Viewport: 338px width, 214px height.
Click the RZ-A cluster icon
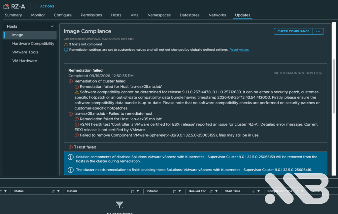(x=6, y=7)
